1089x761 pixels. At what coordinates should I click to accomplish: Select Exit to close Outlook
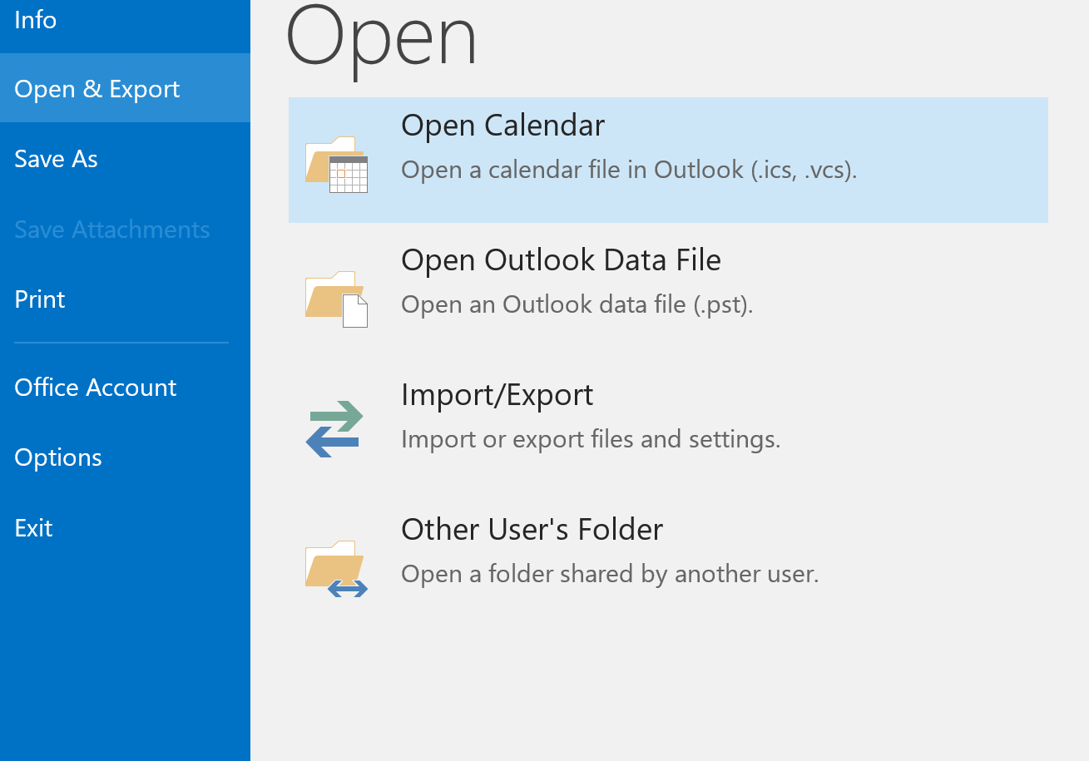[33, 527]
